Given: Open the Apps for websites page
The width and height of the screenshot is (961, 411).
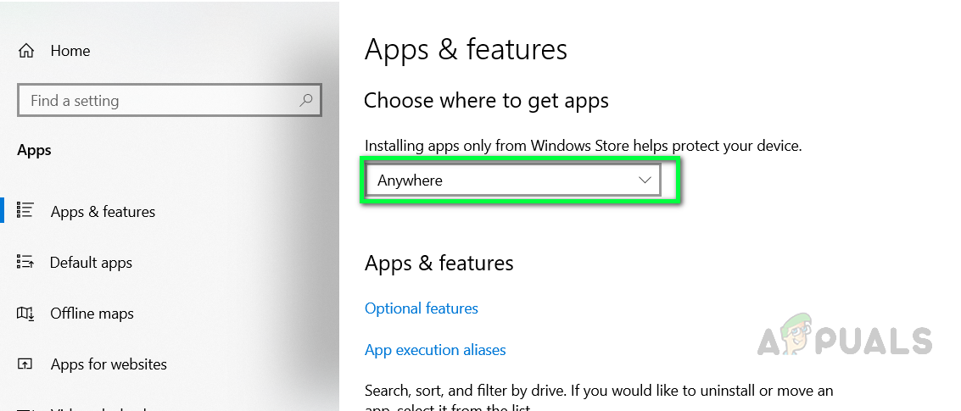Looking at the screenshot, I should (109, 364).
